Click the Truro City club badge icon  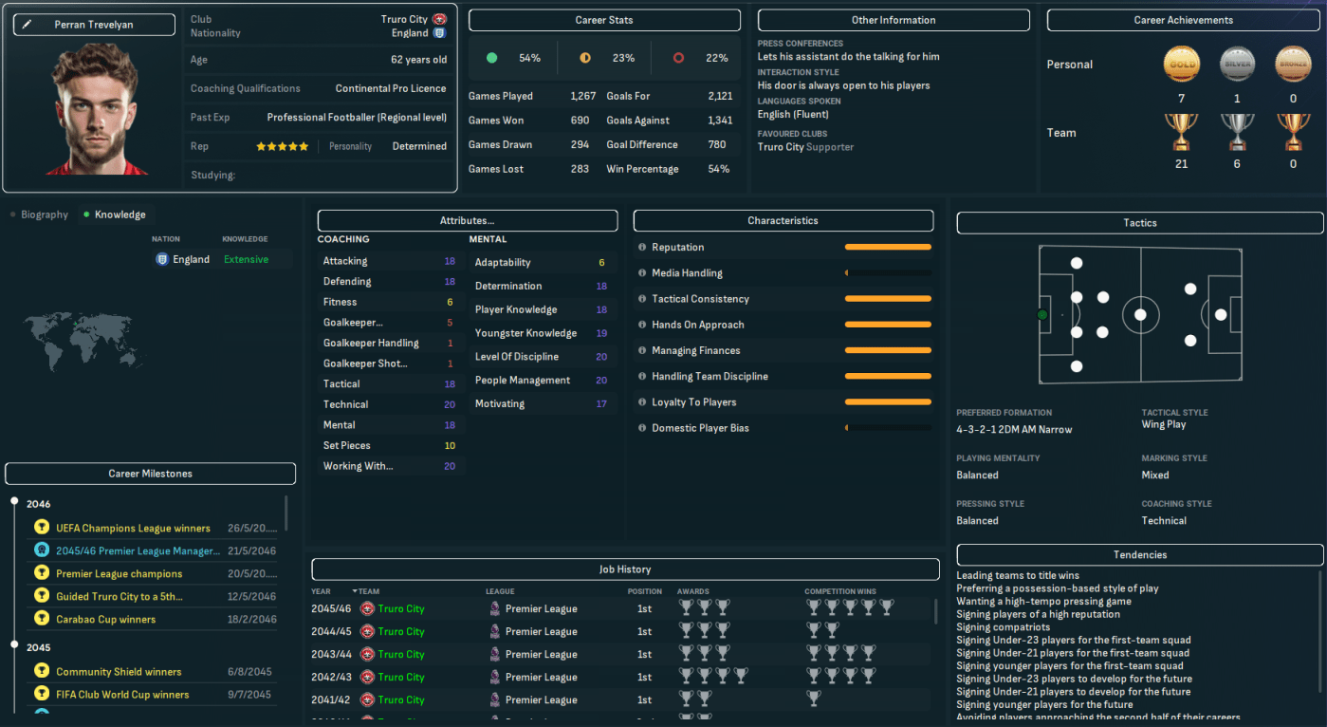coord(439,19)
